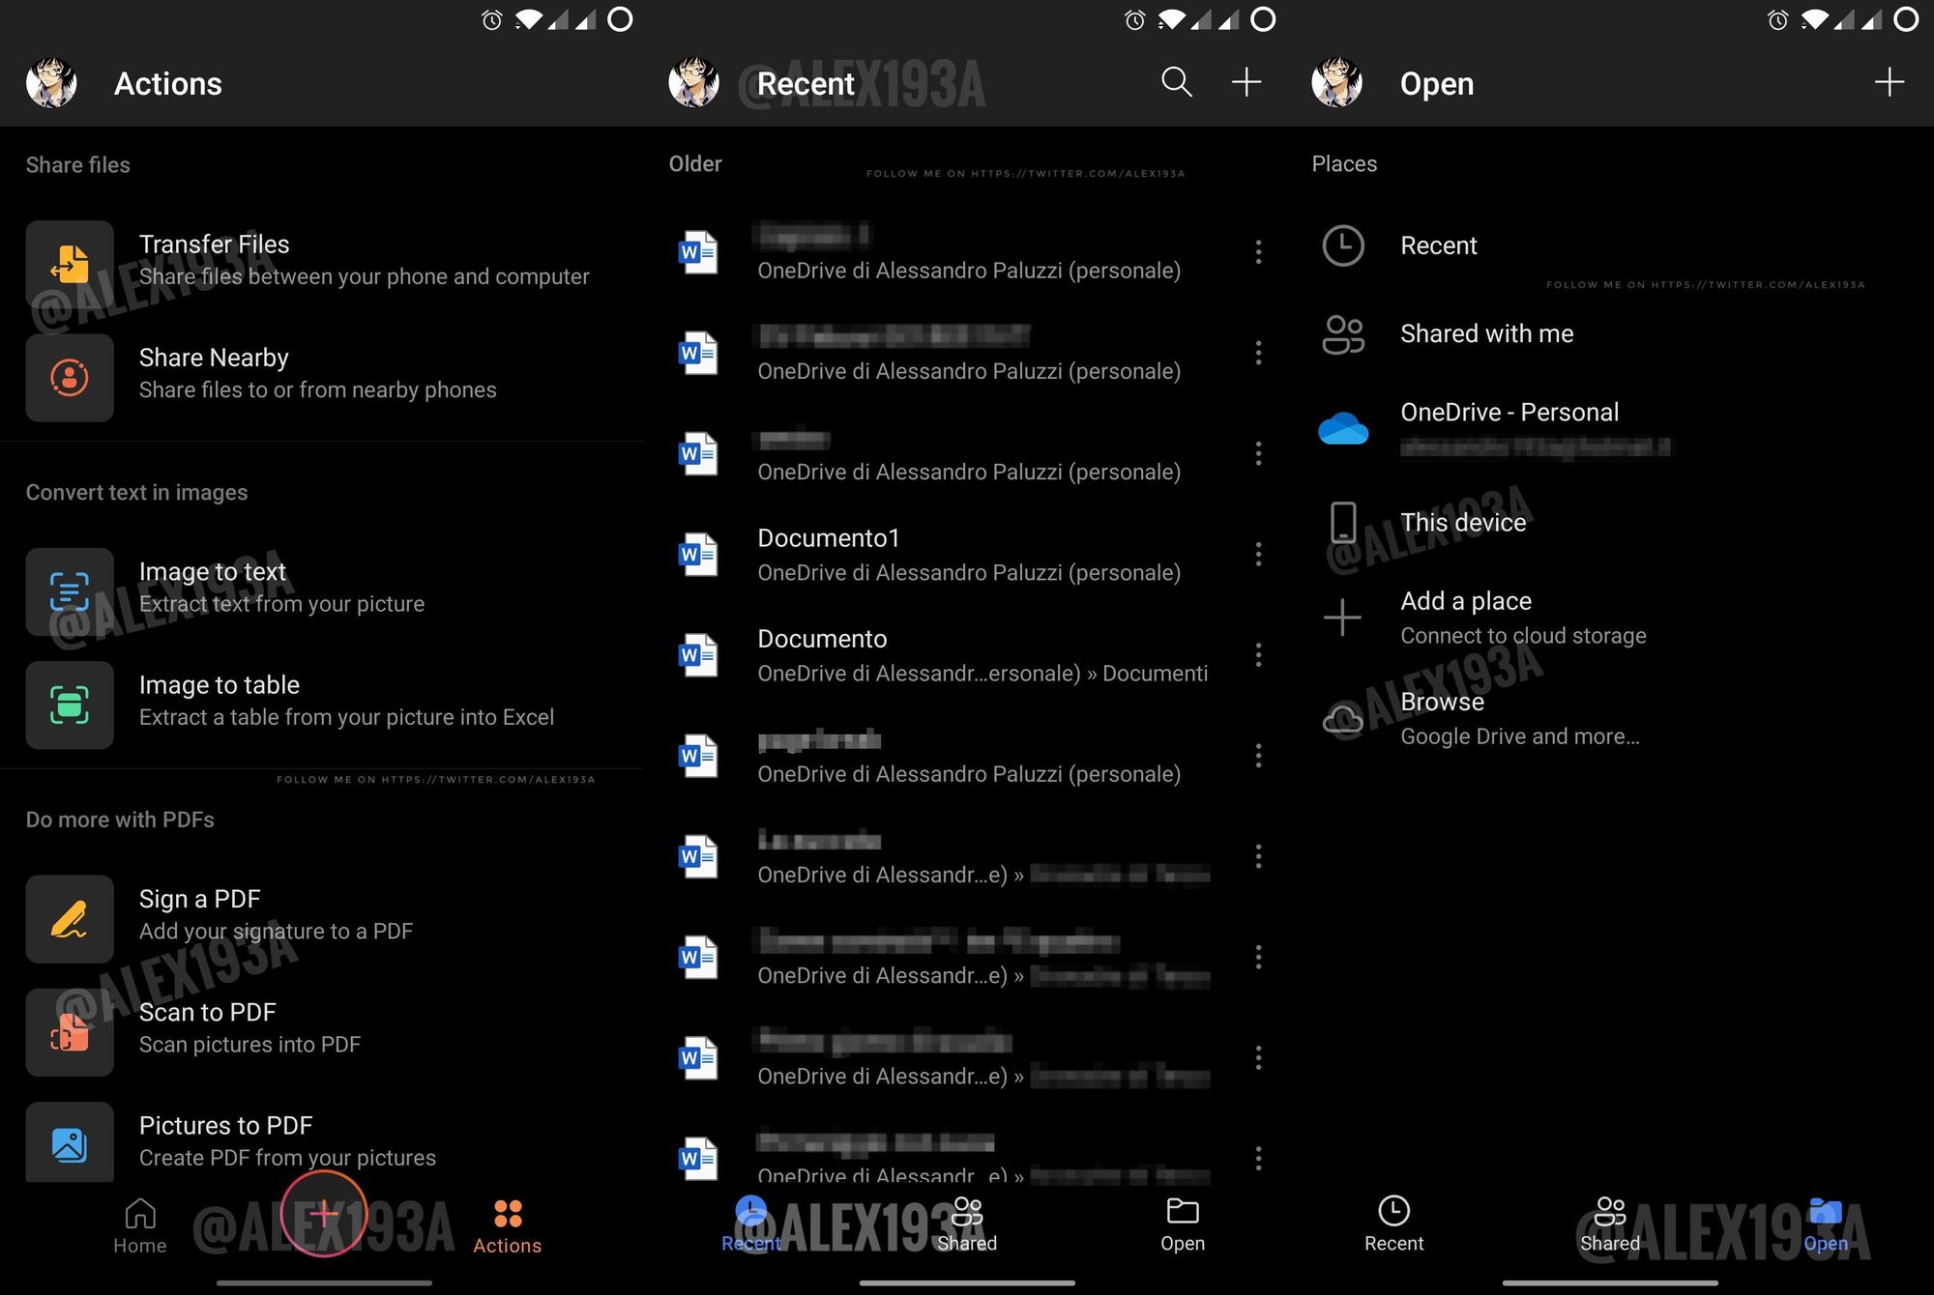This screenshot has width=1934, height=1295.
Task: Open more options for first recent document
Action: pyautogui.click(x=1258, y=252)
